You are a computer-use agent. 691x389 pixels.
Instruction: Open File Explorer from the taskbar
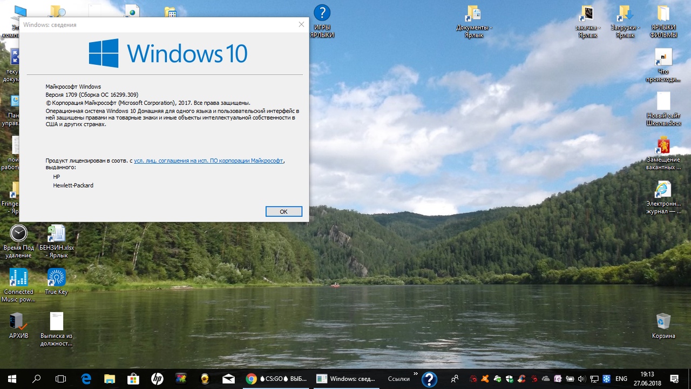coord(110,379)
